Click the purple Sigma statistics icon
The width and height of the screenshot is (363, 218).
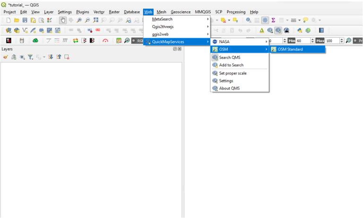click(x=273, y=20)
